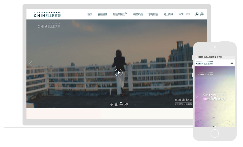
Task: Open the WeChat icon in desktop header
Action: pos(197,14)
